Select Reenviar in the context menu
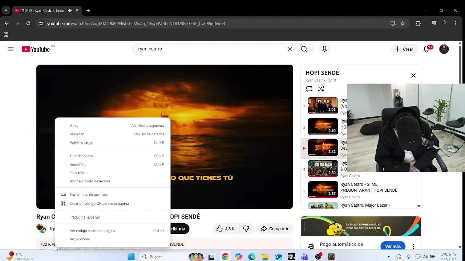The width and height of the screenshot is (465, 261). click(113, 134)
